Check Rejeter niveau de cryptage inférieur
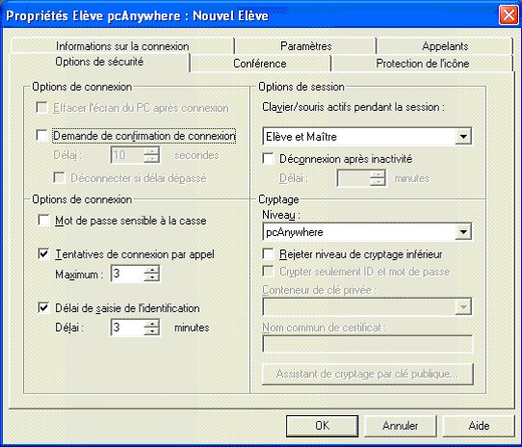Image resolution: width=522 pixels, height=447 pixels. (268, 254)
